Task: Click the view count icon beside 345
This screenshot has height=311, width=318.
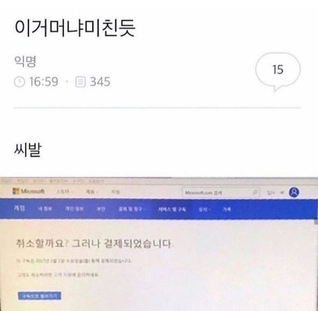Action: tap(80, 82)
